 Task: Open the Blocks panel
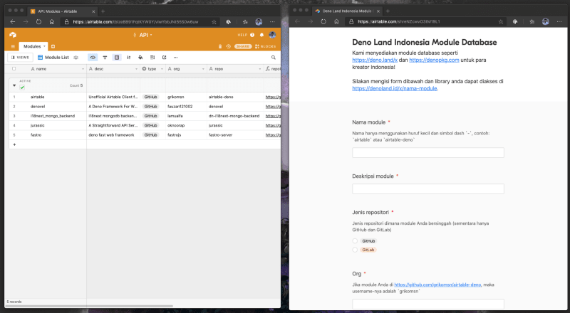coord(265,46)
